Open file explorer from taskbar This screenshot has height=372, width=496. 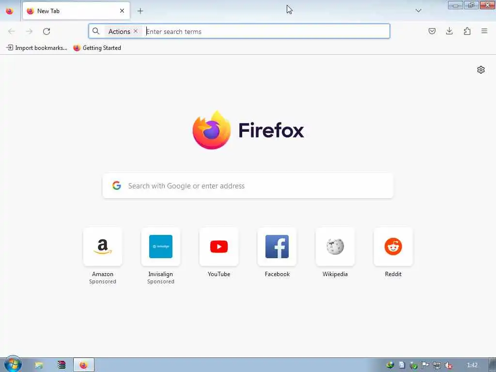tap(39, 365)
